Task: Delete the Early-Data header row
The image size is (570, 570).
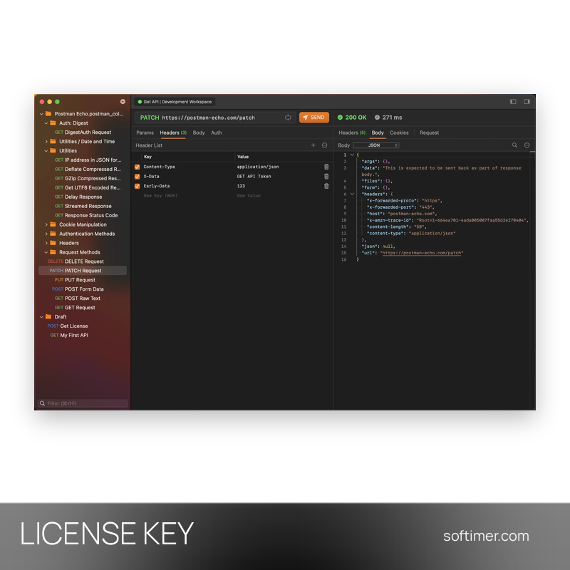Action: [x=326, y=186]
